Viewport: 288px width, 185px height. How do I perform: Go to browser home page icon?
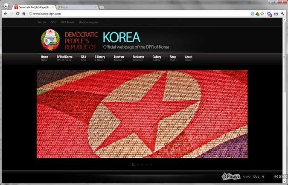coord(24,14)
